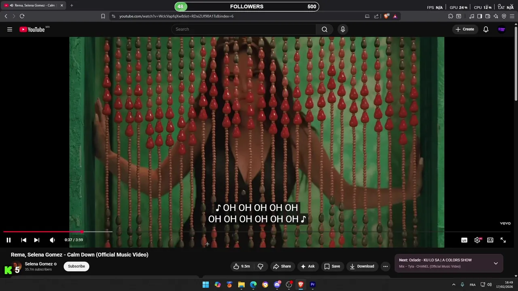Click the page vertical scrollbar
Image resolution: width=518 pixels, height=291 pixels.
(x=516, y=63)
